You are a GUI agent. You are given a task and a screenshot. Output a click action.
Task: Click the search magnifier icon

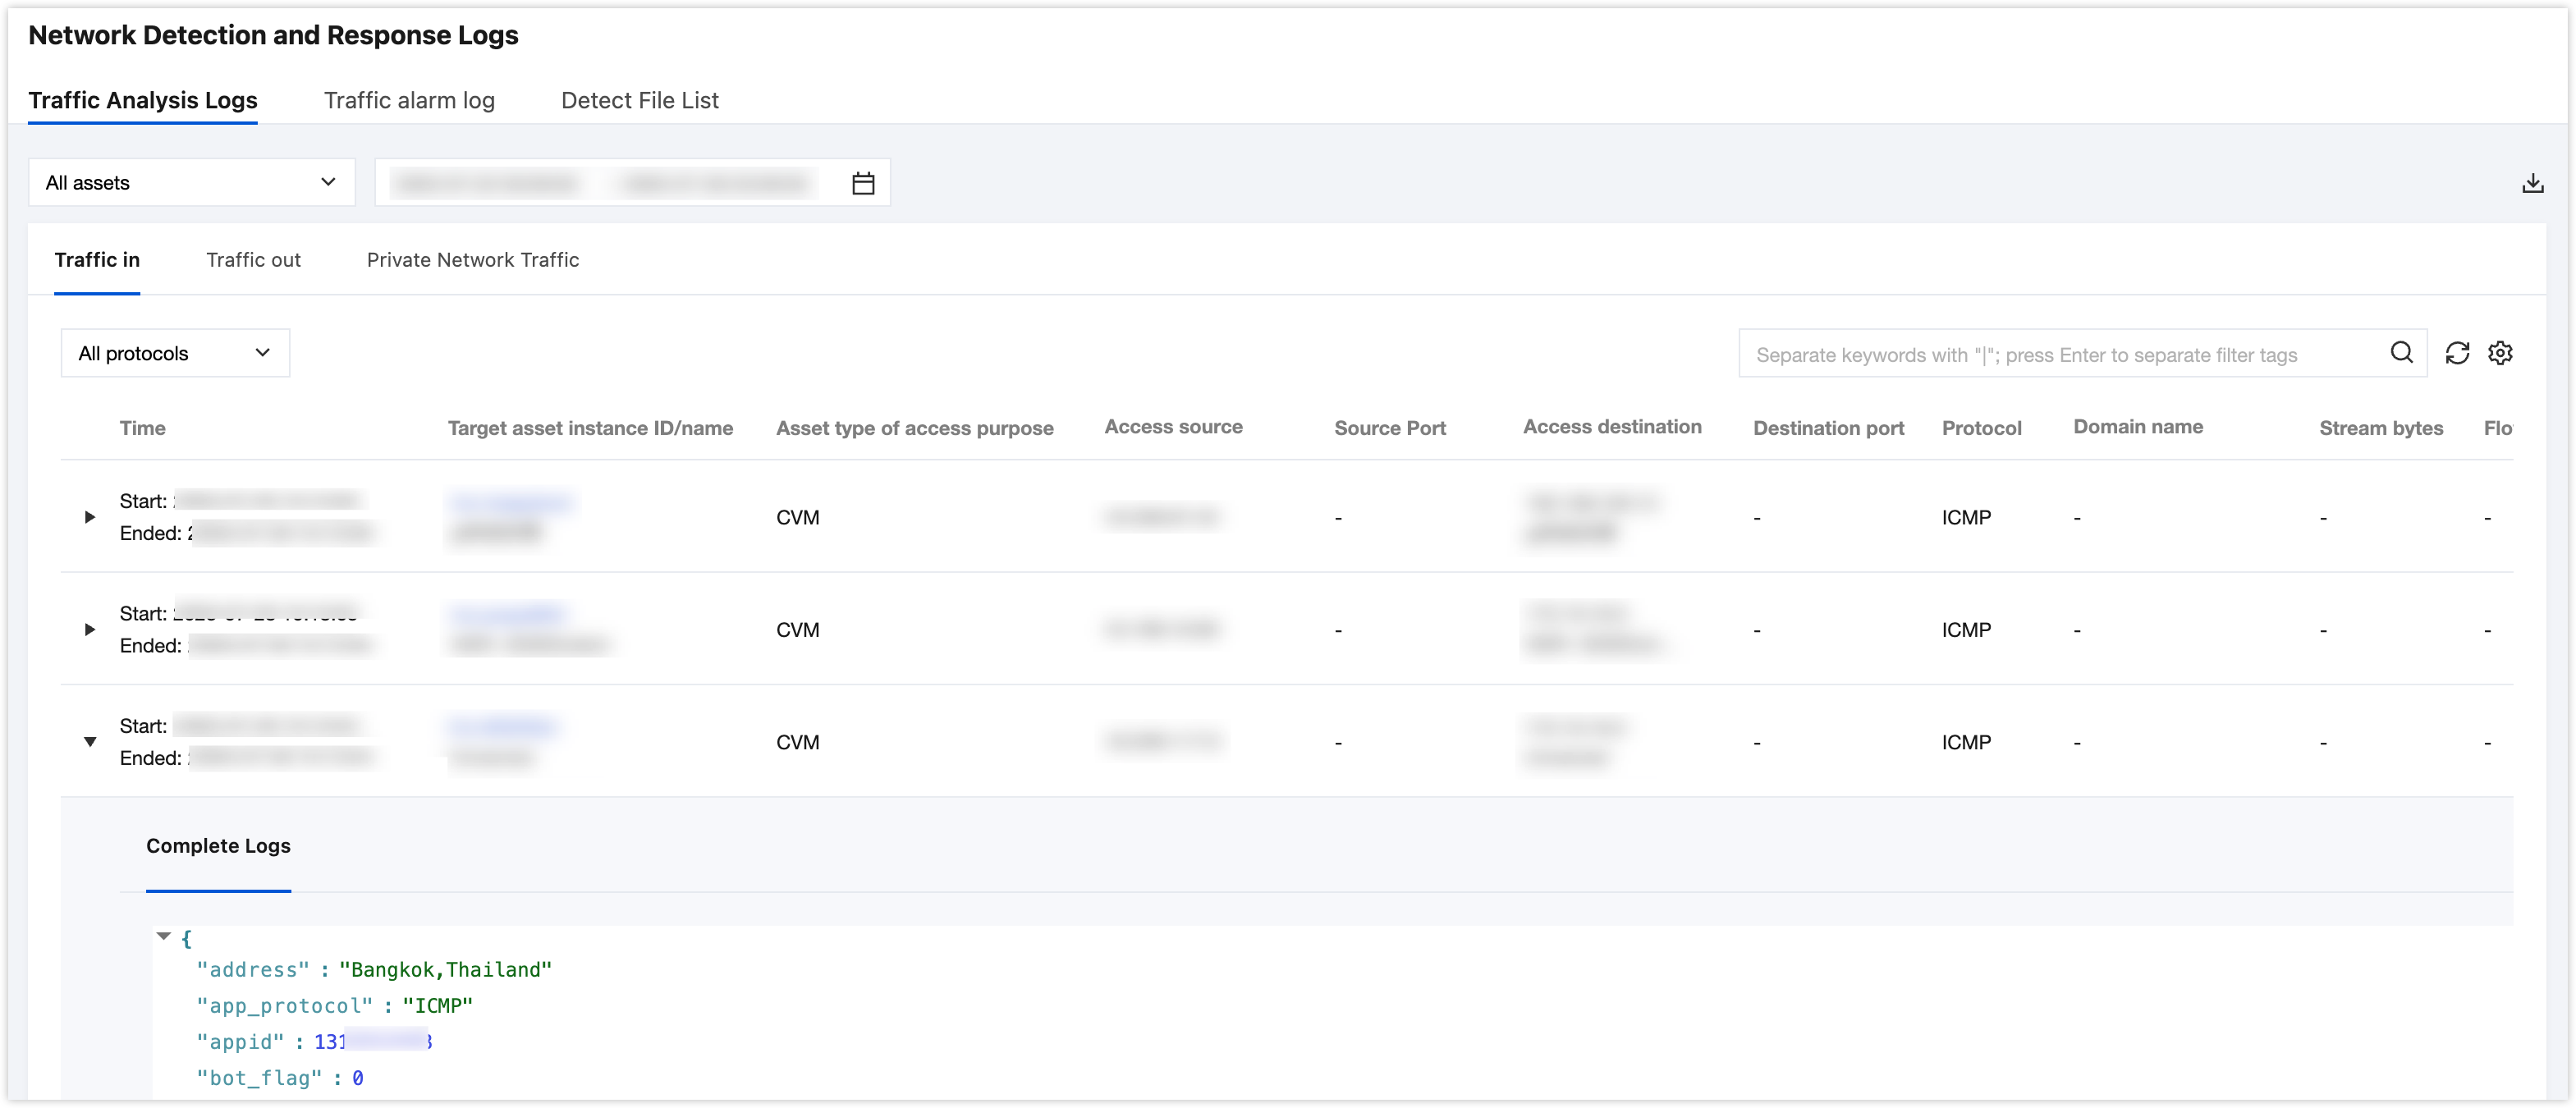[x=2401, y=353]
